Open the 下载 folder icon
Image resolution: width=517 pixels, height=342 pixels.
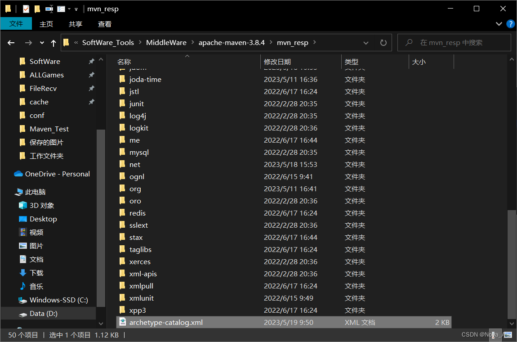coord(23,273)
